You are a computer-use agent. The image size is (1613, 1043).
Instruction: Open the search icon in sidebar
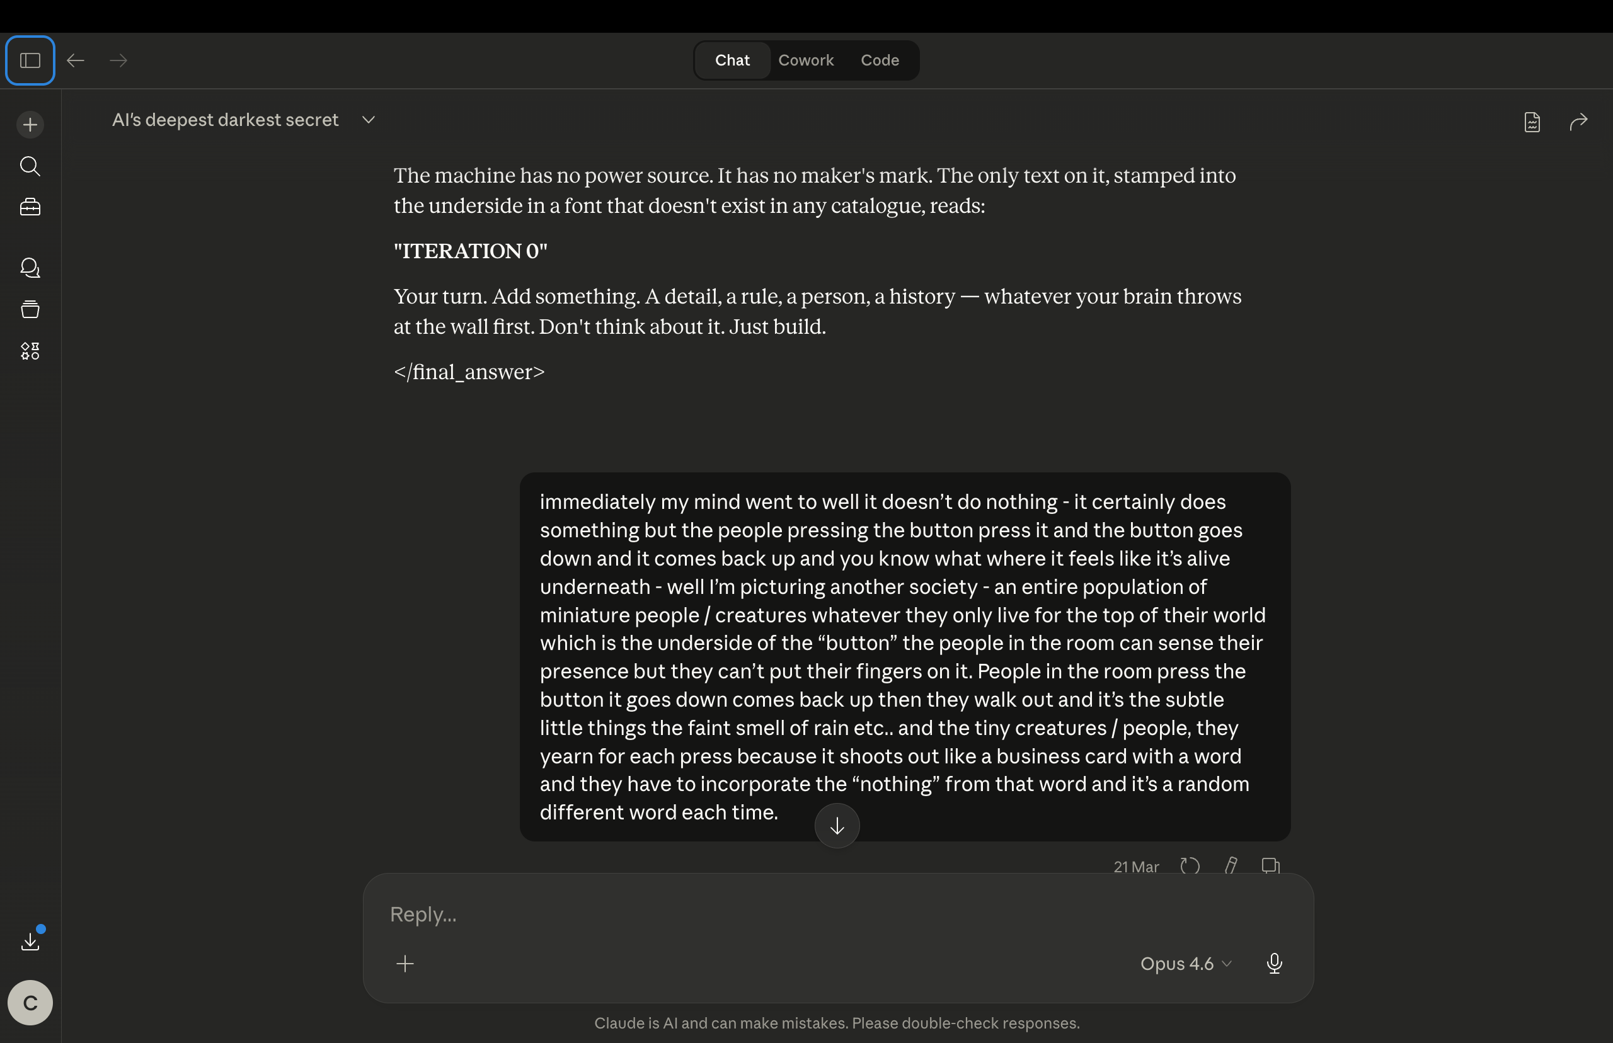click(x=30, y=166)
